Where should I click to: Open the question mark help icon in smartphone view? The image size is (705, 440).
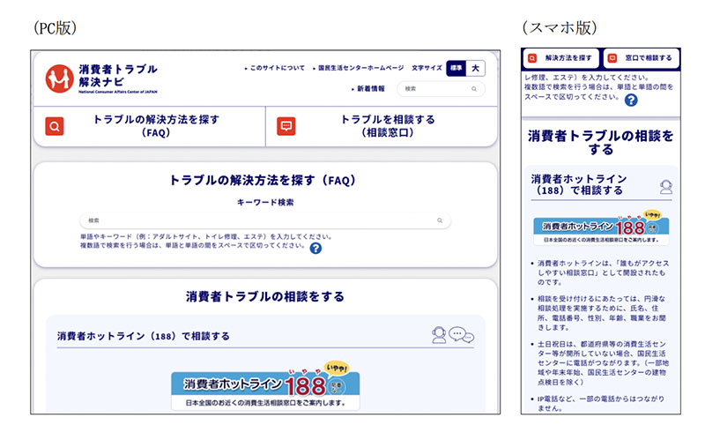click(x=631, y=101)
